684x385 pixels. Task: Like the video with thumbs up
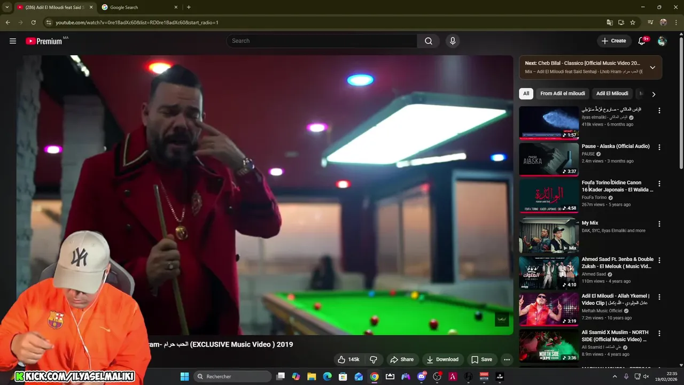[x=347, y=359]
